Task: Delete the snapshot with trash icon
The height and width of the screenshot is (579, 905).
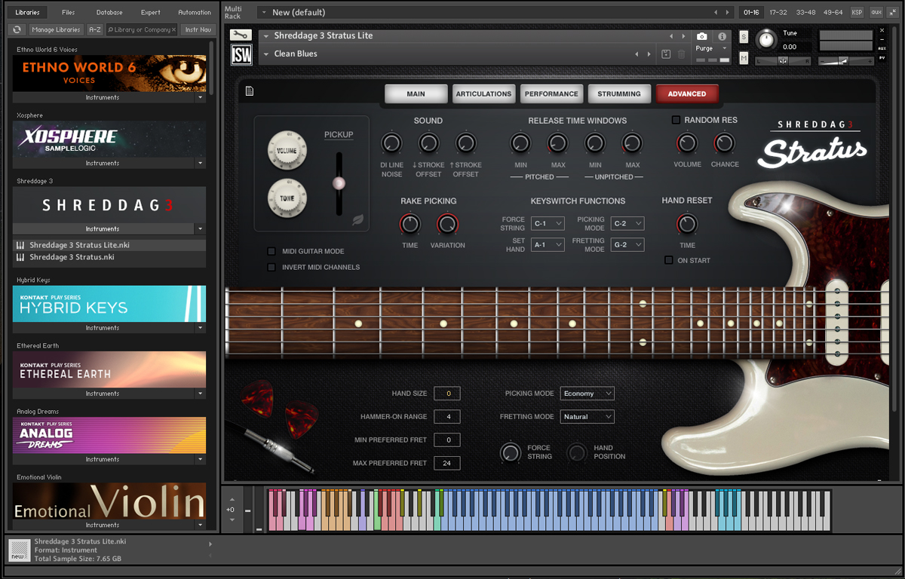Action: tap(682, 54)
